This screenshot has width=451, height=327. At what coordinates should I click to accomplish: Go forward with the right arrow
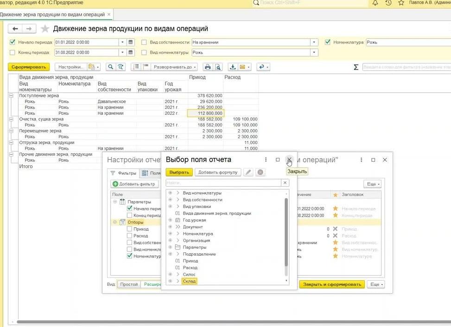[x=29, y=29]
